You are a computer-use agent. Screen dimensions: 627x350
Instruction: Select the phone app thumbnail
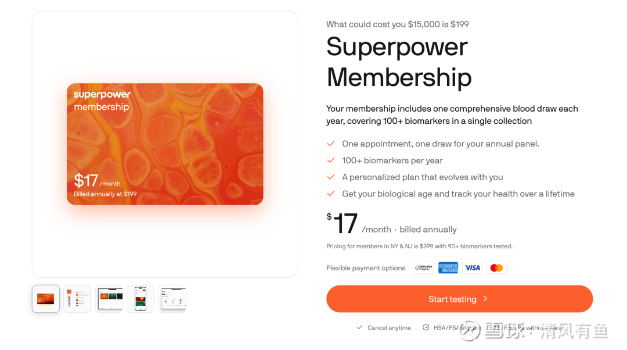tap(140, 299)
